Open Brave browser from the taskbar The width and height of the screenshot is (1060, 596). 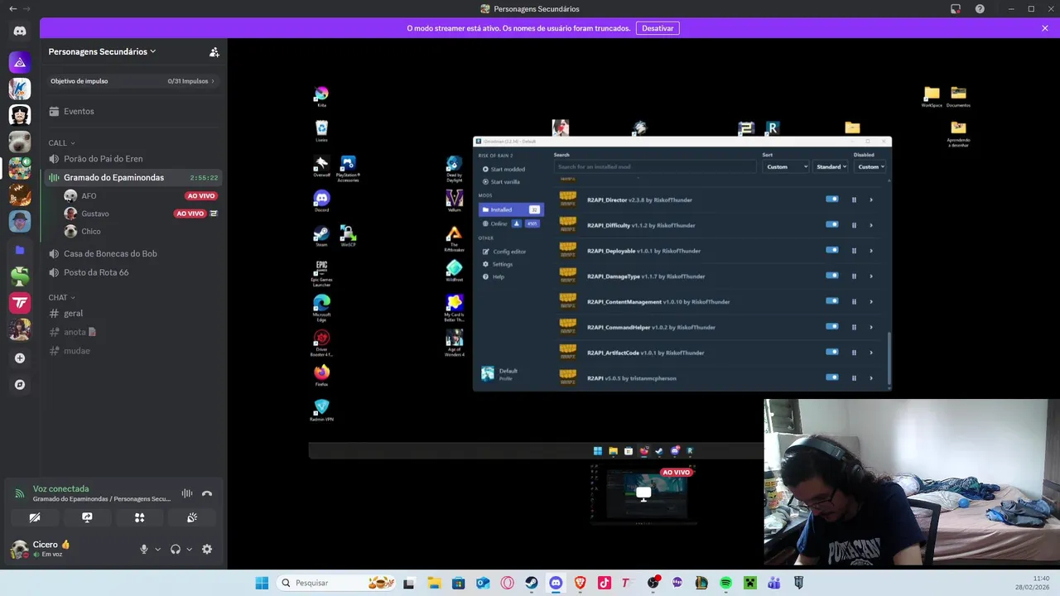coord(580,583)
